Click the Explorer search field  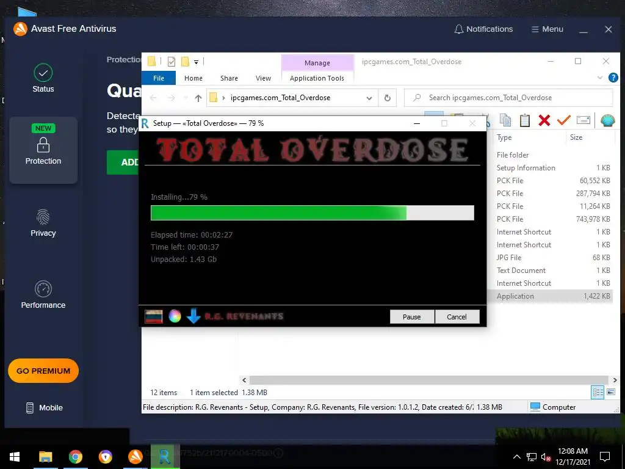tap(508, 98)
